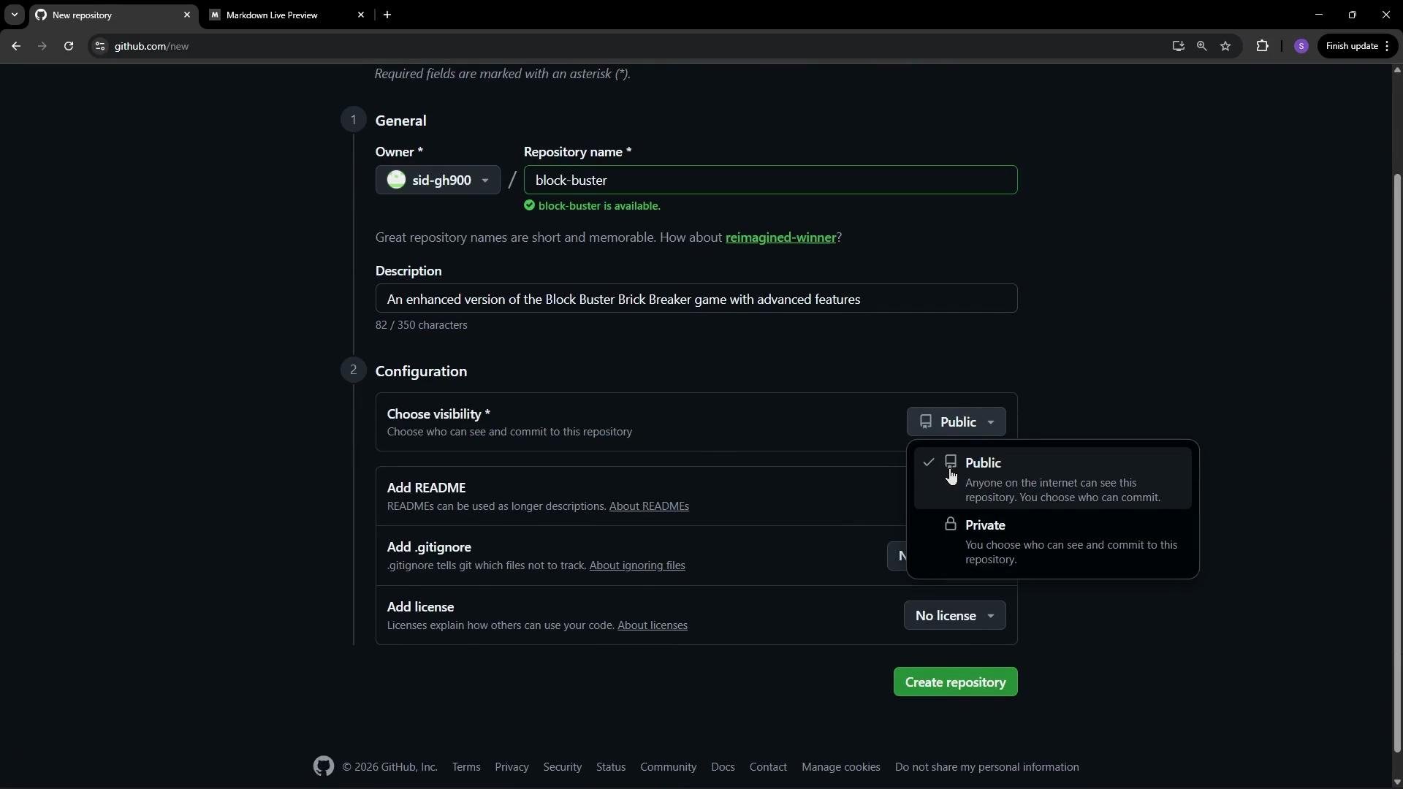Select the New repository tab

tap(113, 15)
